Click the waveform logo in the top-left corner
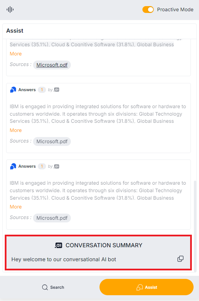This screenshot has height=301, width=199. click(10, 10)
